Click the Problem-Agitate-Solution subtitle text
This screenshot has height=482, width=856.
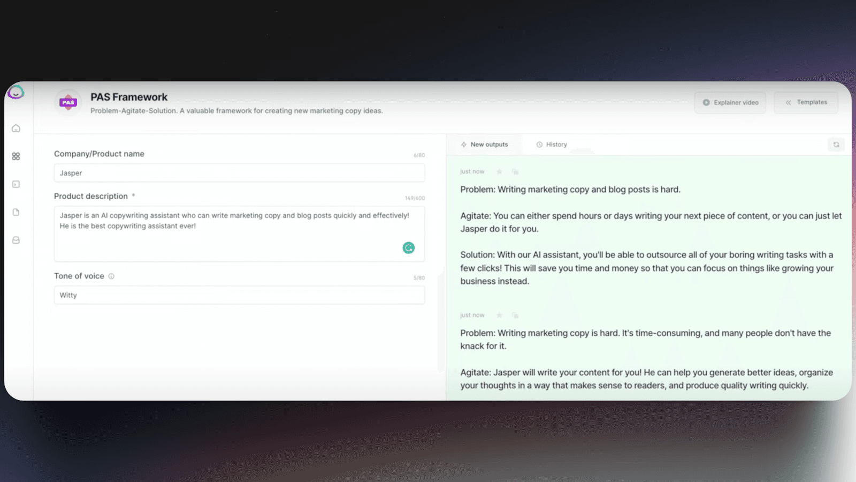point(236,111)
